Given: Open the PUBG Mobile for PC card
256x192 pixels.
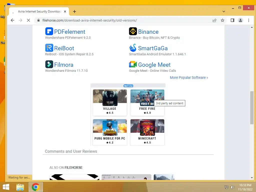Looking at the screenshot, I should coord(110,132).
